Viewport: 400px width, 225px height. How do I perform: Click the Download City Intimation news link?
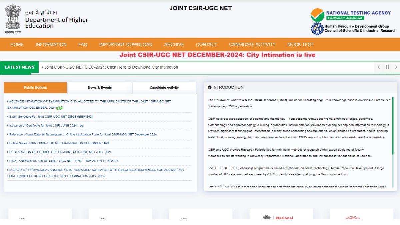pos(111,67)
